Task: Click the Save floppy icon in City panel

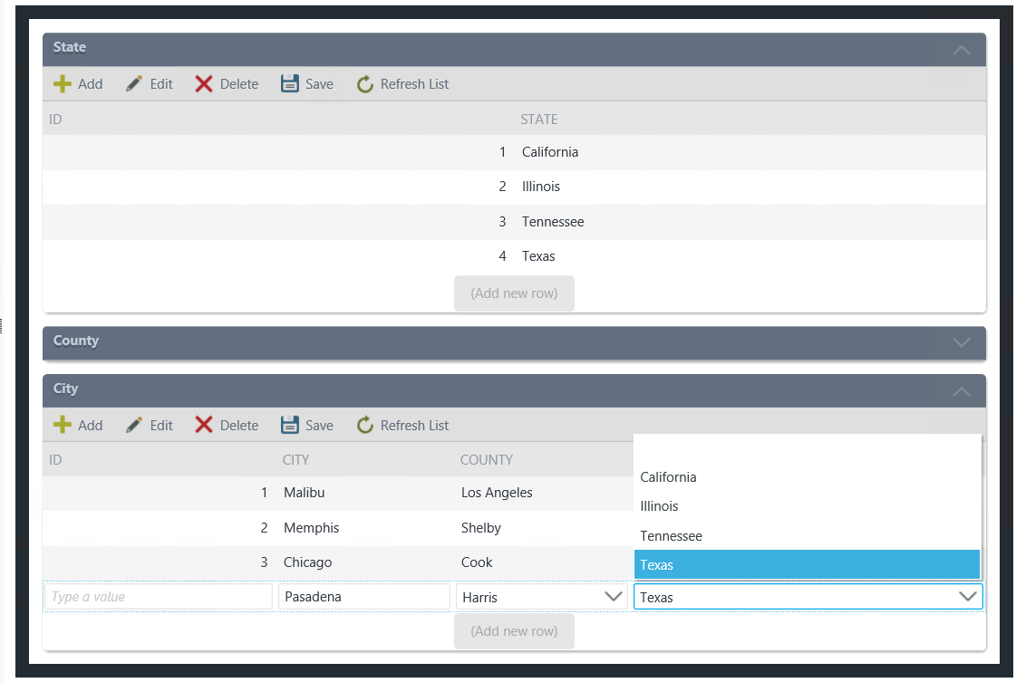Action: tap(290, 425)
